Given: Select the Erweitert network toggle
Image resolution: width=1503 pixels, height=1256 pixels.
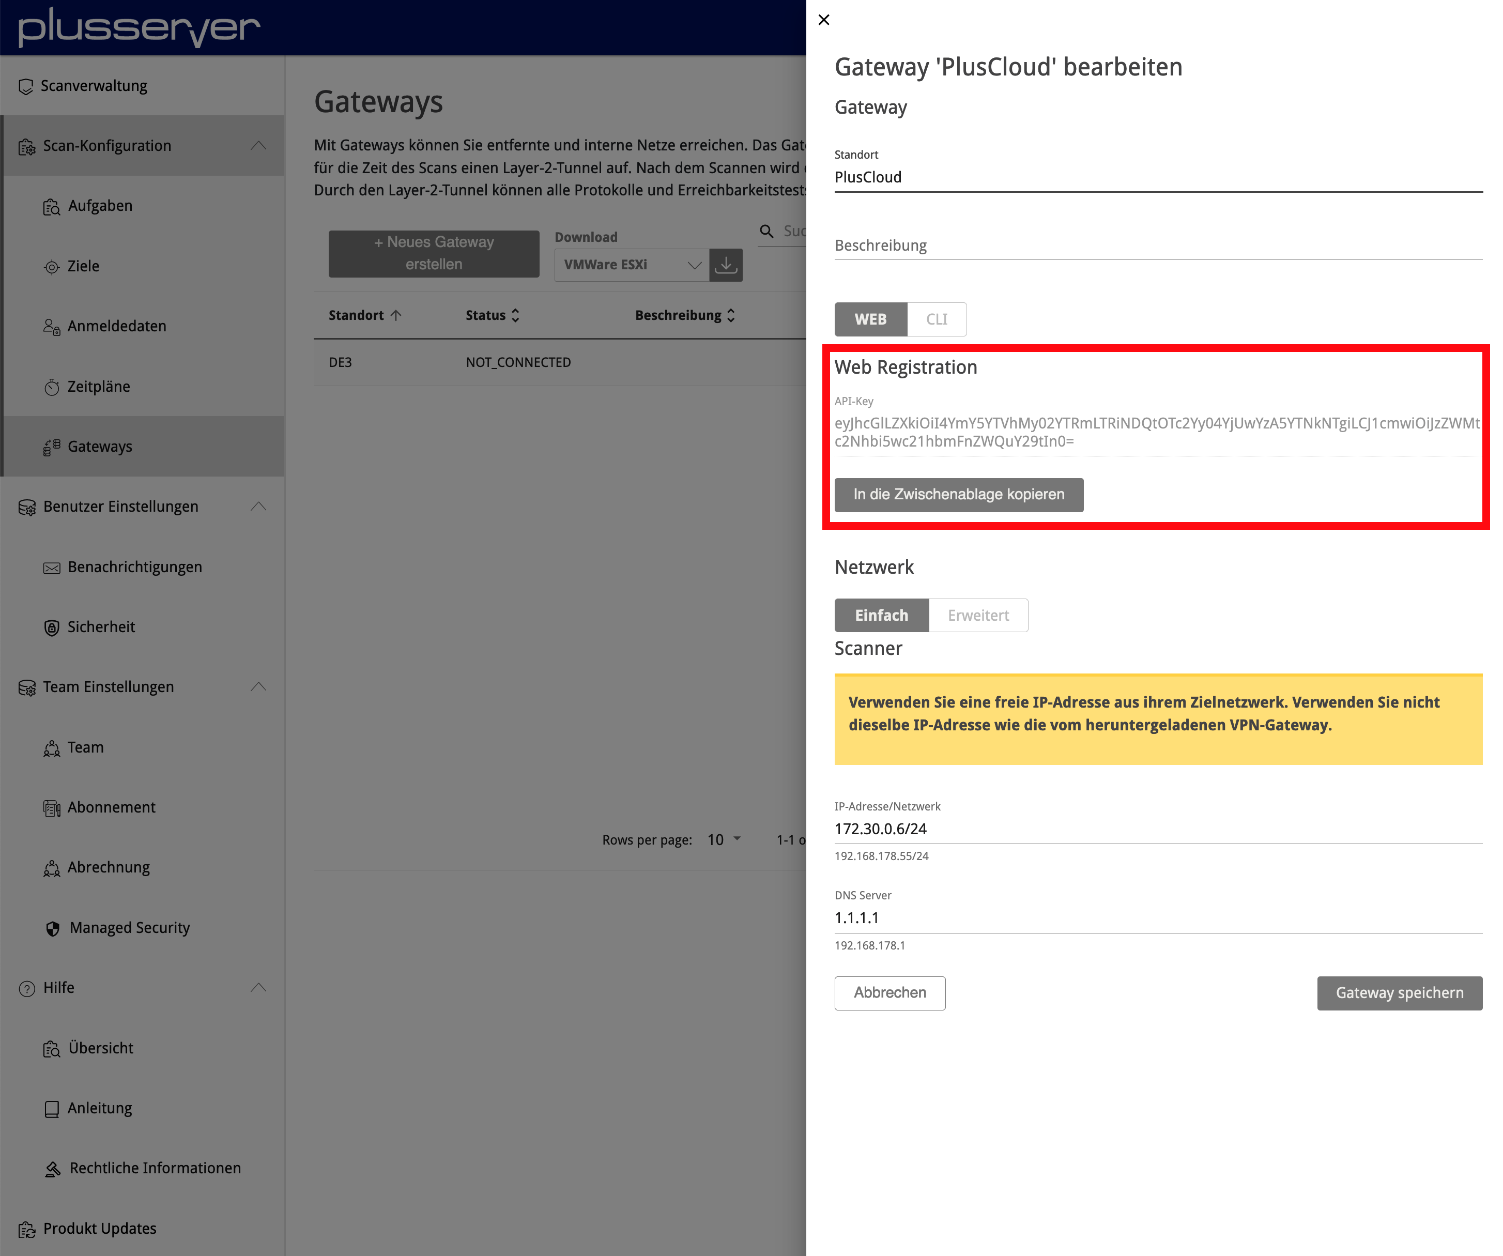Looking at the screenshot, I should click(977, 614).
